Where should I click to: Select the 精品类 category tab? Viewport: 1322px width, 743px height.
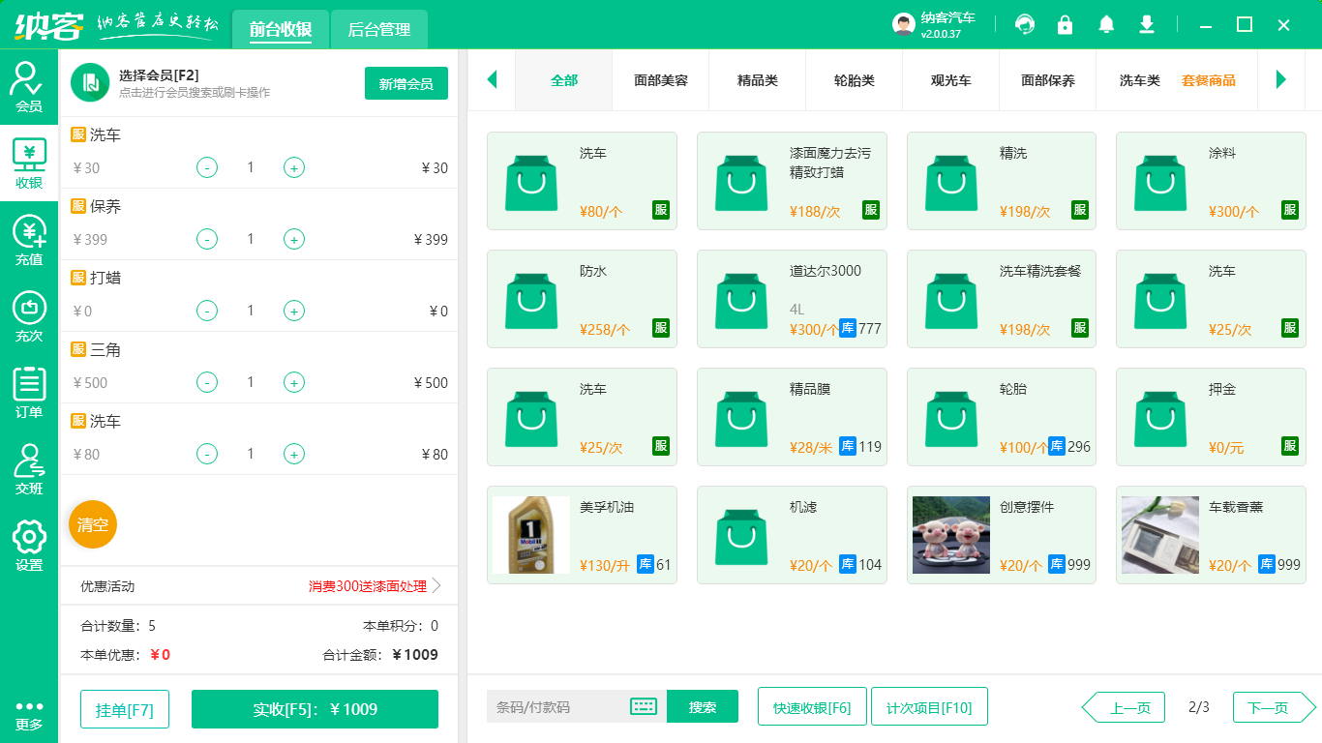click(x=758, y=80)
